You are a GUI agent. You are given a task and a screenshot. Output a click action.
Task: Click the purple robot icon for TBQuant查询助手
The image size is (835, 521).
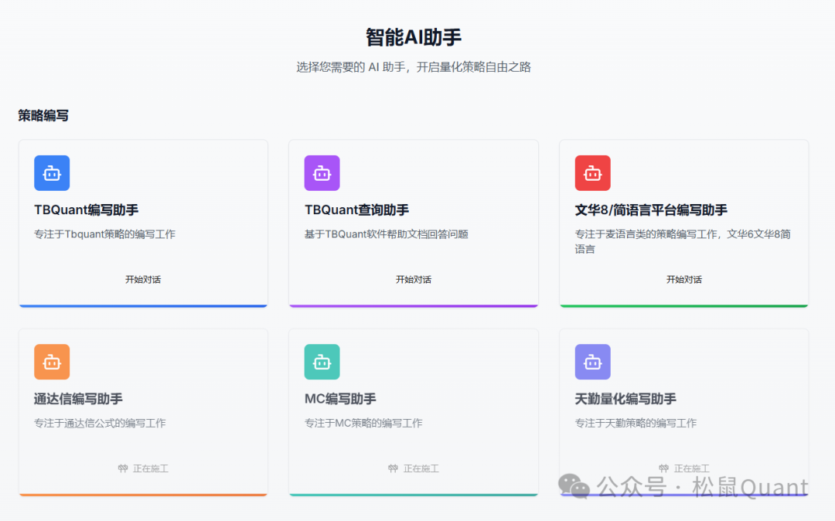coord(322,173)
